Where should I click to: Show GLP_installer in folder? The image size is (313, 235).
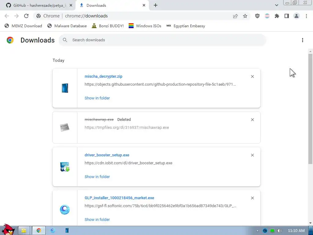pyautogui.click(x=97, y=220)
